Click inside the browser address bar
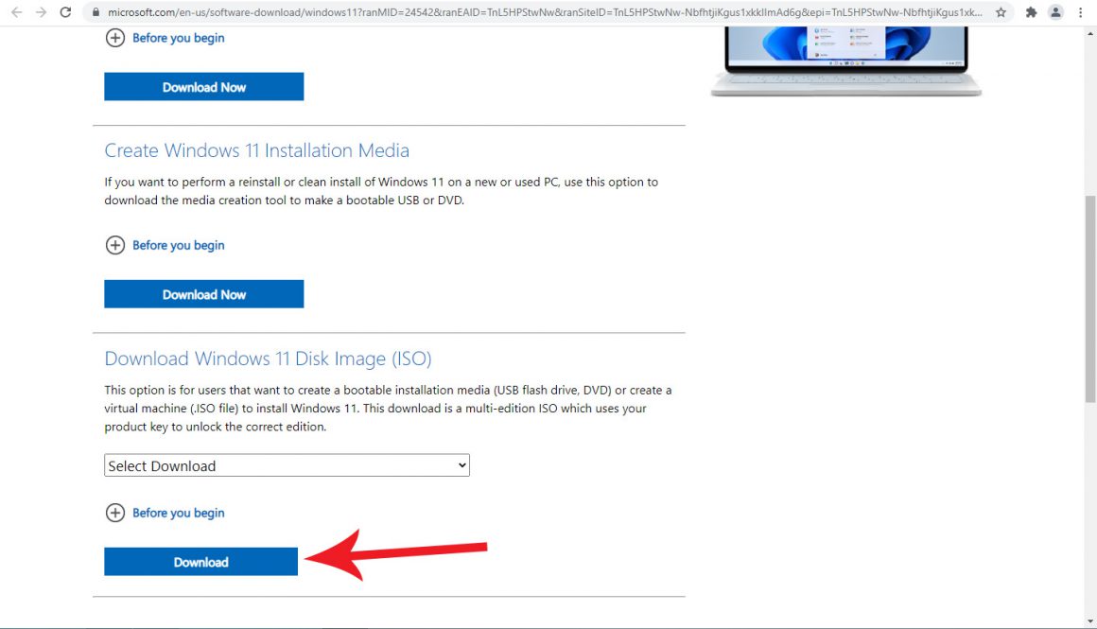 pyautogui.click(x=473, y=12)
